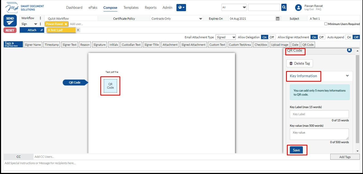Delete the tag using Delete Tag

[x=300, y=63]
